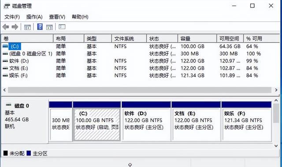Select the 文档 (E:) partition block
The width and height of the screenshot is (282, 167).
(196, 121)
